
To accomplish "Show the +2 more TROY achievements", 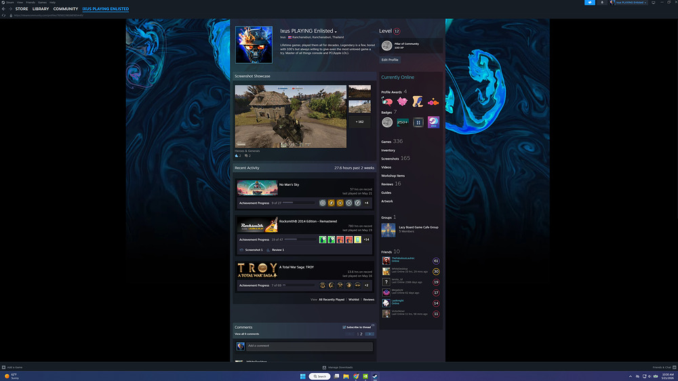I will click(366, 285).
